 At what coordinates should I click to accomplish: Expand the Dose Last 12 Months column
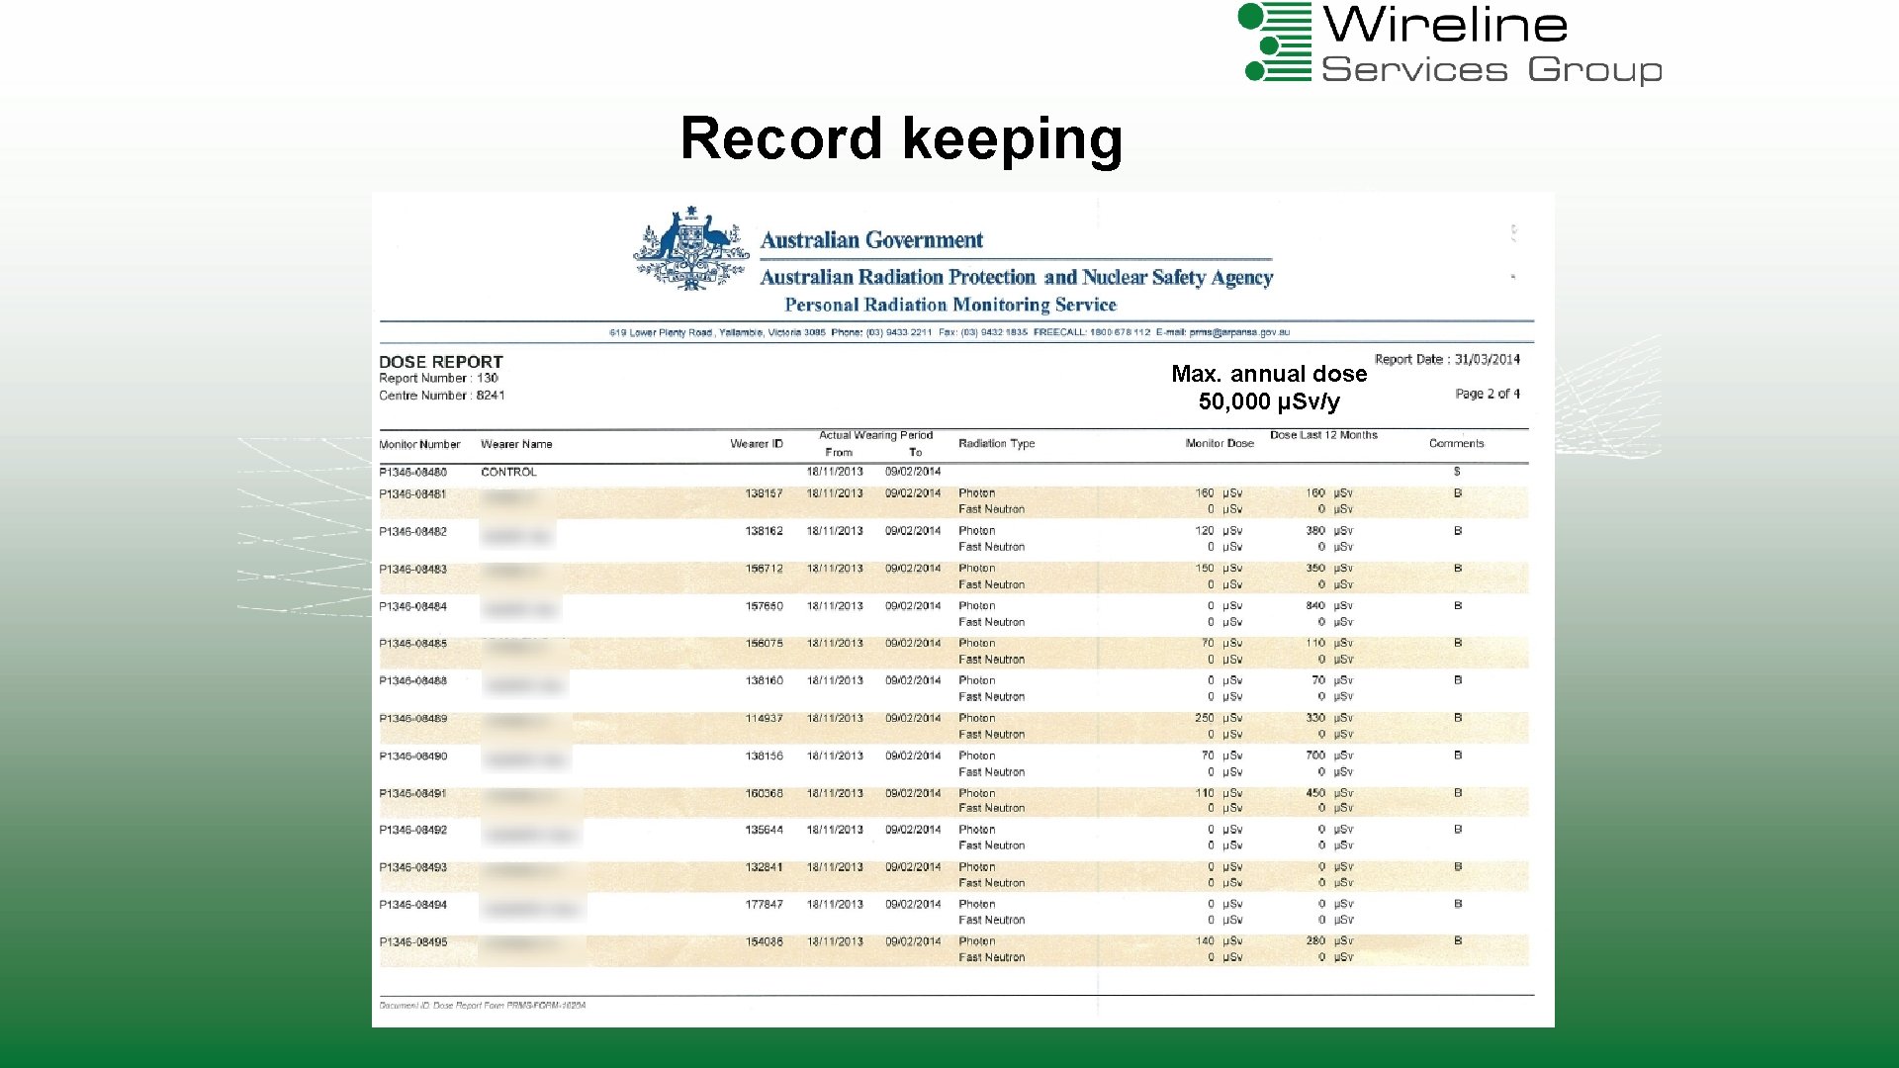(x=1322, y=434)
